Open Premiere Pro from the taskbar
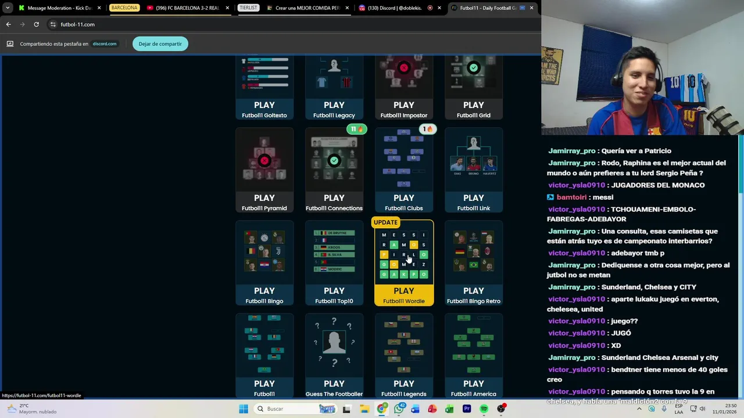This screenshot has width=744, height=418. point(467,409)
